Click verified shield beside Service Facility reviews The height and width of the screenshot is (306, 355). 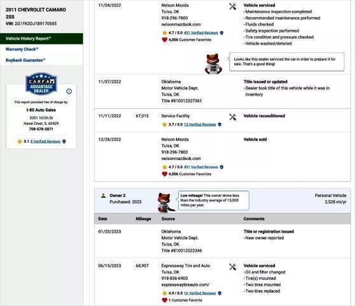pyautogui.click(x=219, y=124)
